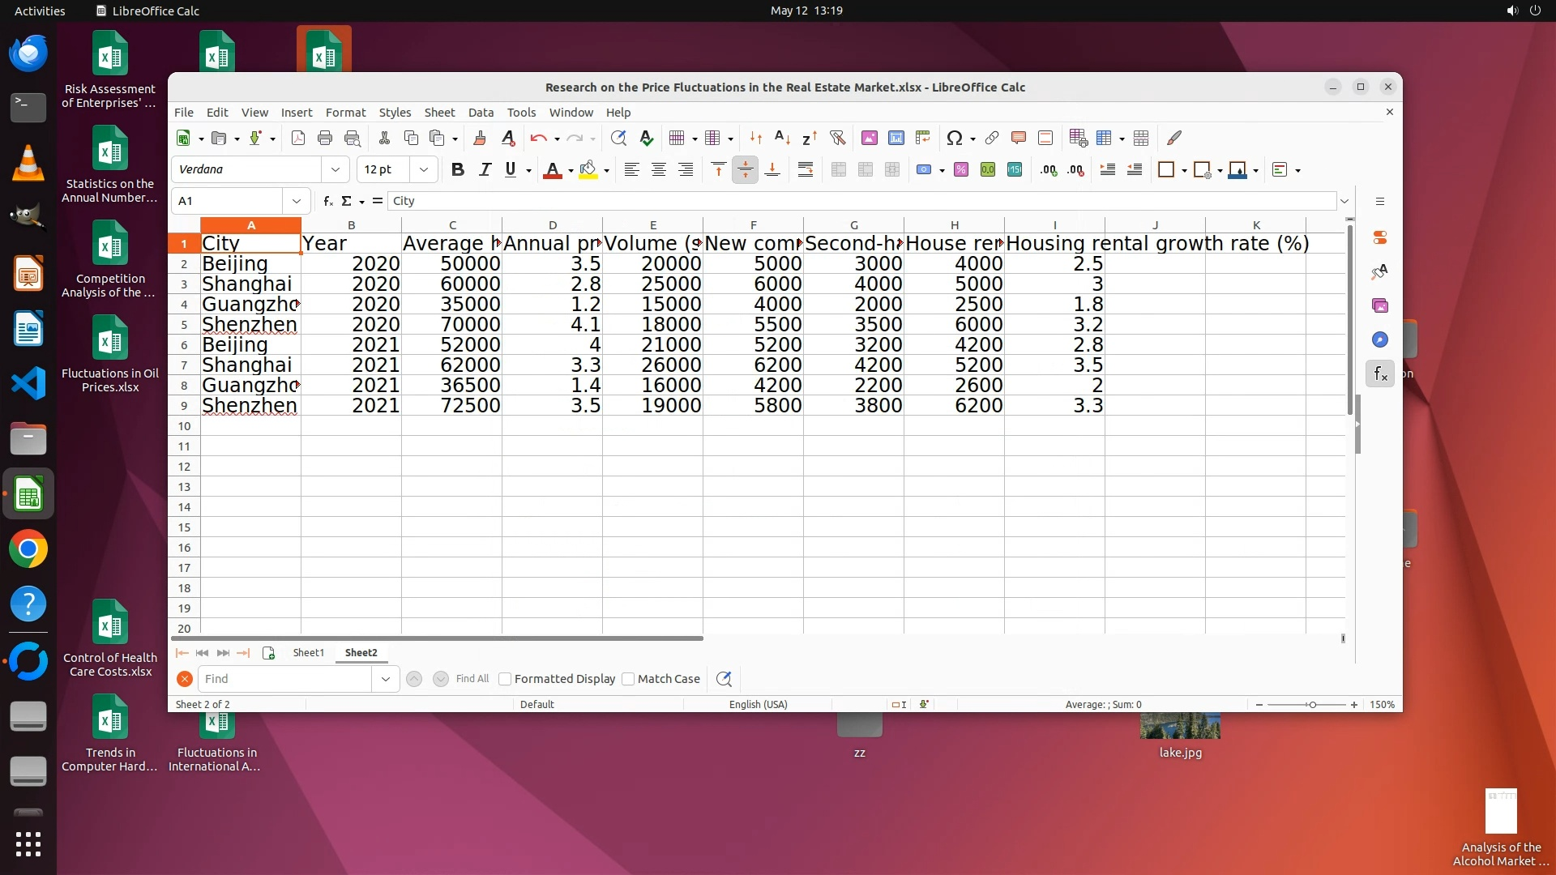Format selected cells as percent

(960, 170)
